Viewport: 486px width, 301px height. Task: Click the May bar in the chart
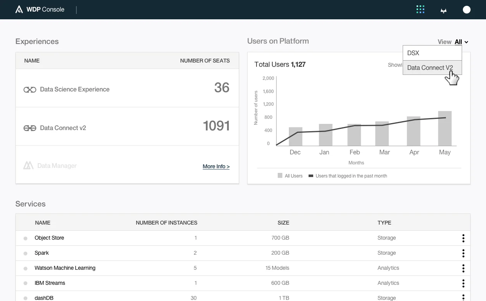(445, 129)
